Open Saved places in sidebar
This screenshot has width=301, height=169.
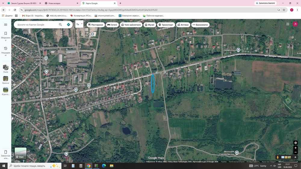click(x=5, y=36)
